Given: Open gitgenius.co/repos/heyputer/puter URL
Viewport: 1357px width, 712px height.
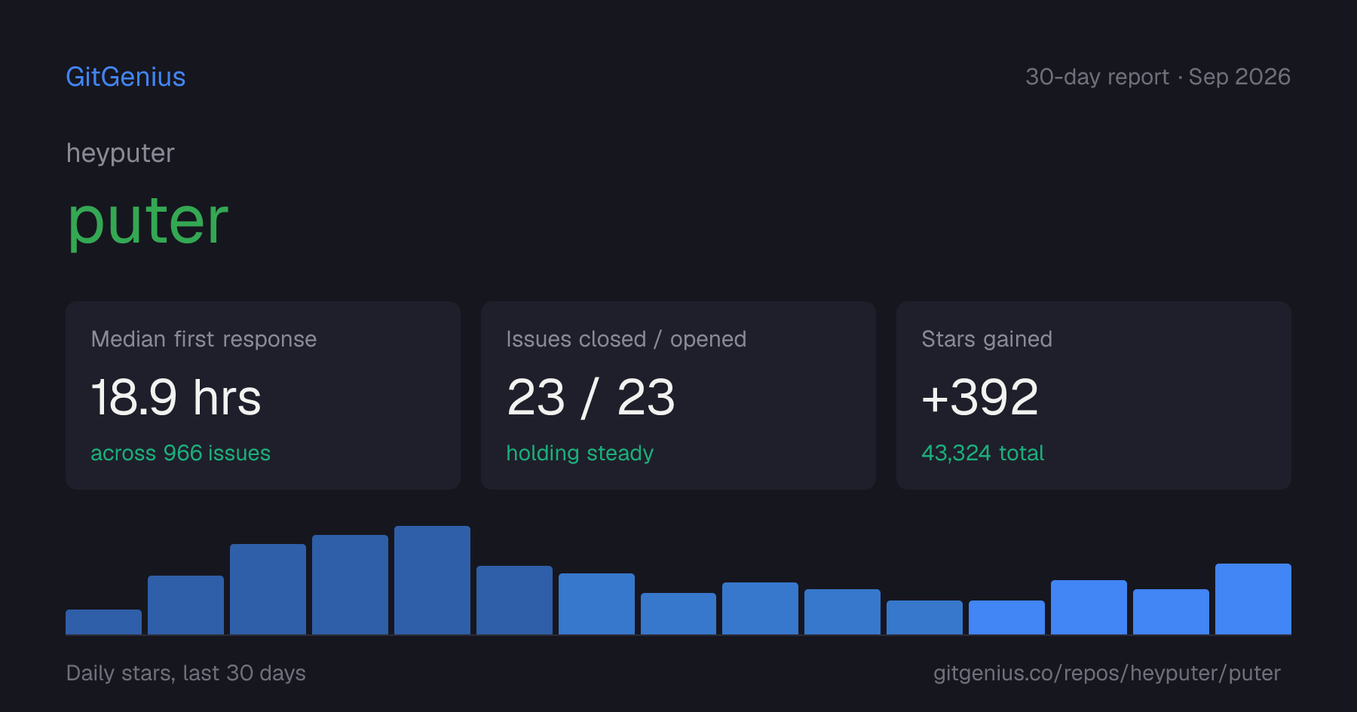Looking at the screenshot, I should 1107,673.
